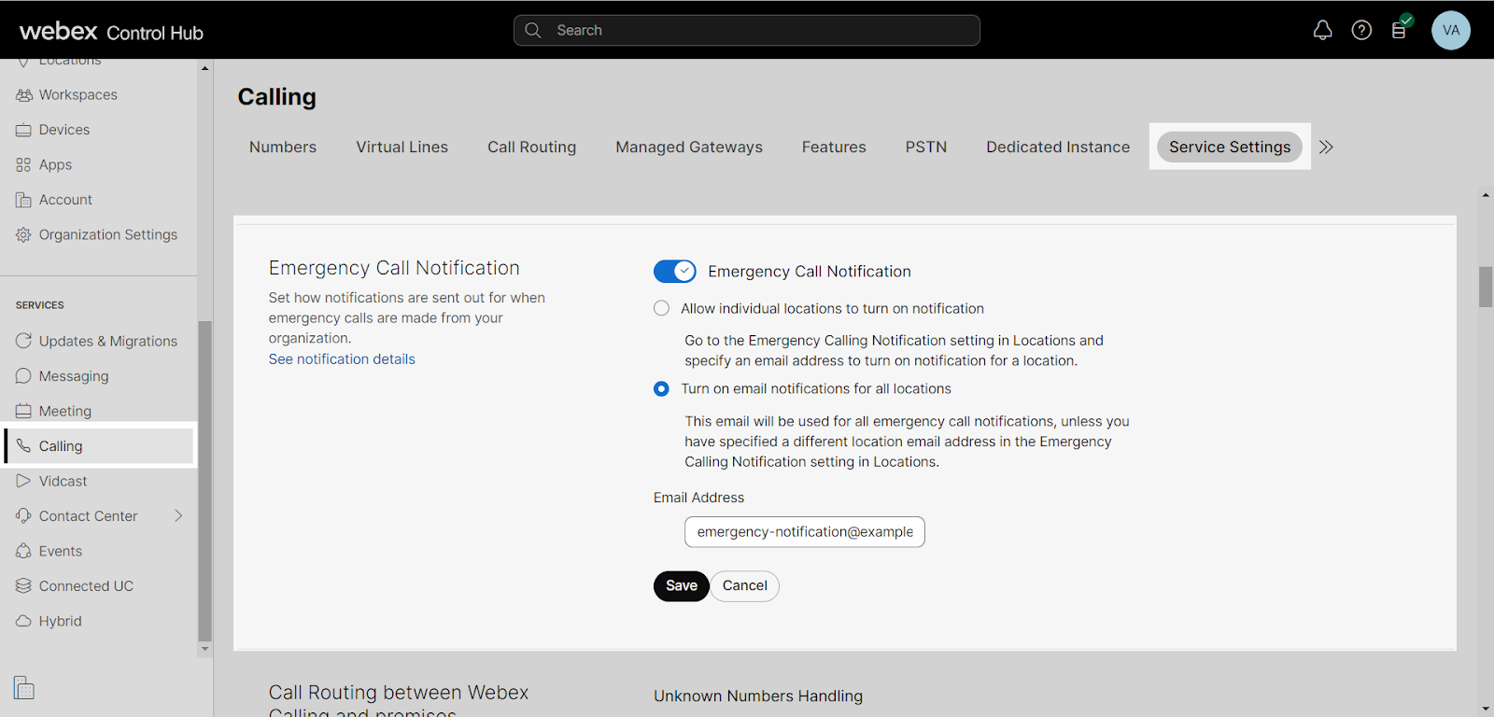
Task: Expand the Contact Center submenu chevron
Action: (178, 516)
